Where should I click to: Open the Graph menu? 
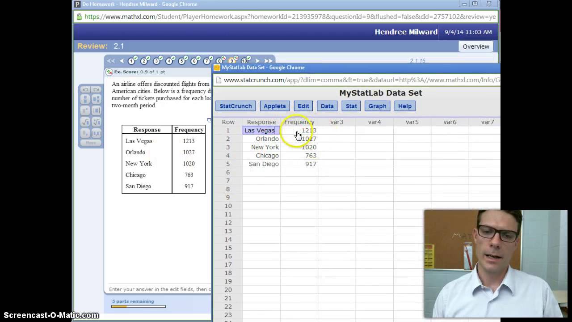pos(377,106)
